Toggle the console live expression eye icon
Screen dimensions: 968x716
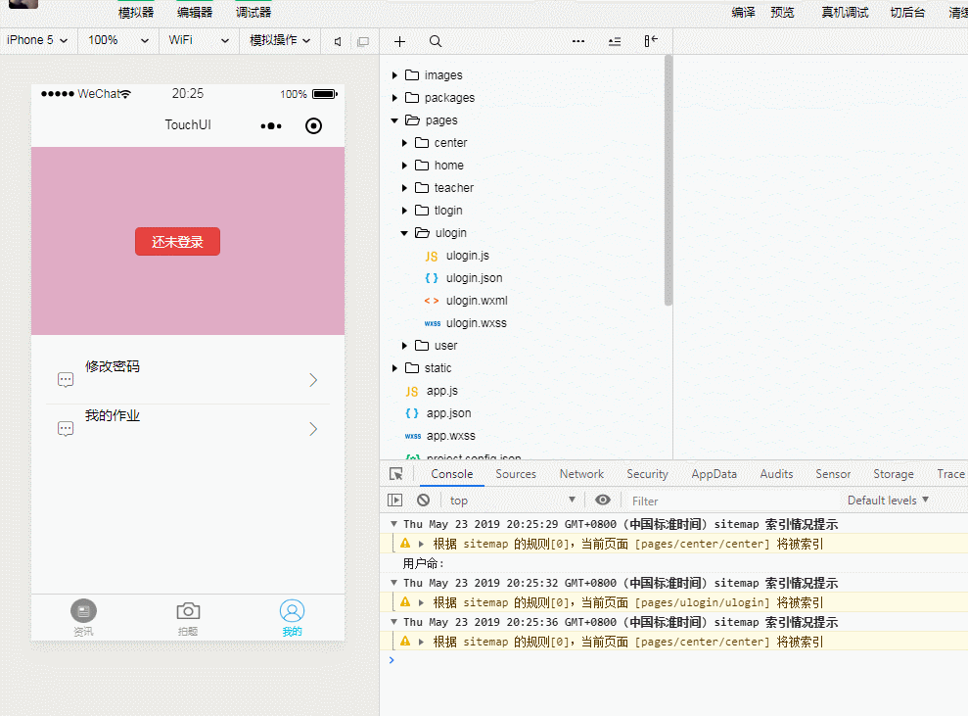(603, 501)
